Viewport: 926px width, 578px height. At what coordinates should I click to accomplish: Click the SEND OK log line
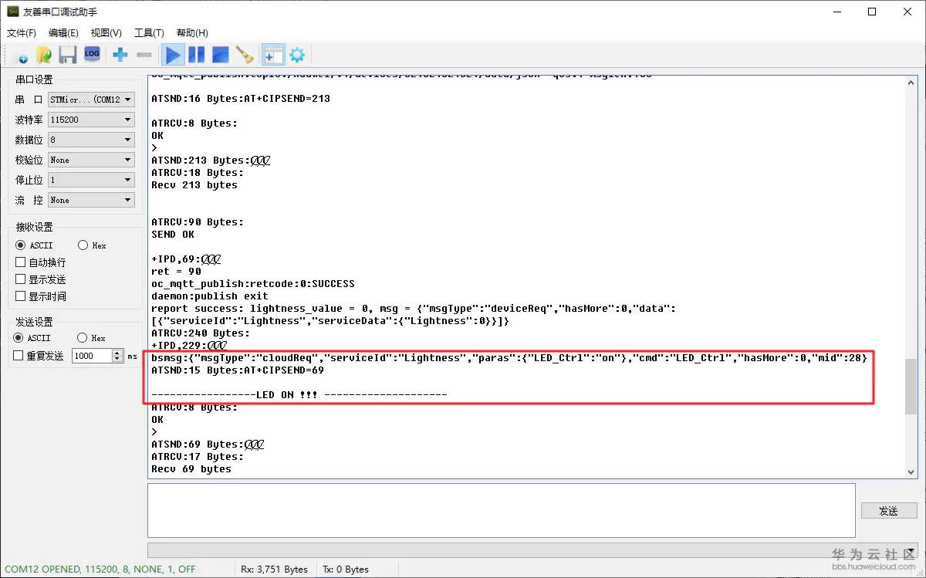(x=173, y=235)
